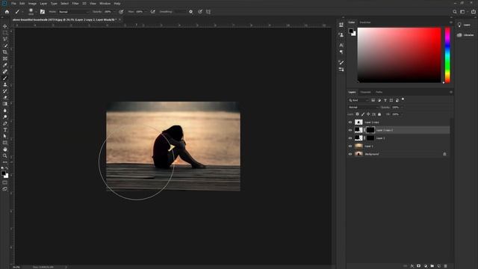Open the layer Fill slider arrow
This screenshot has width=478, height=269.
402,114
